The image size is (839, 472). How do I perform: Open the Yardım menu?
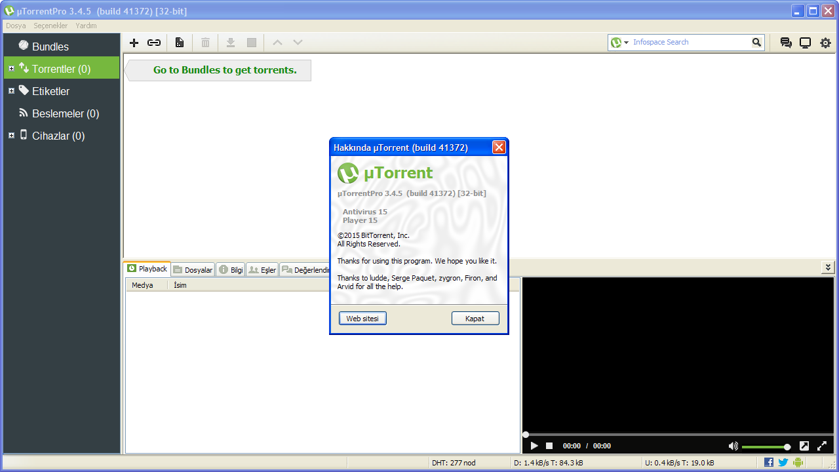pos(86,26)
